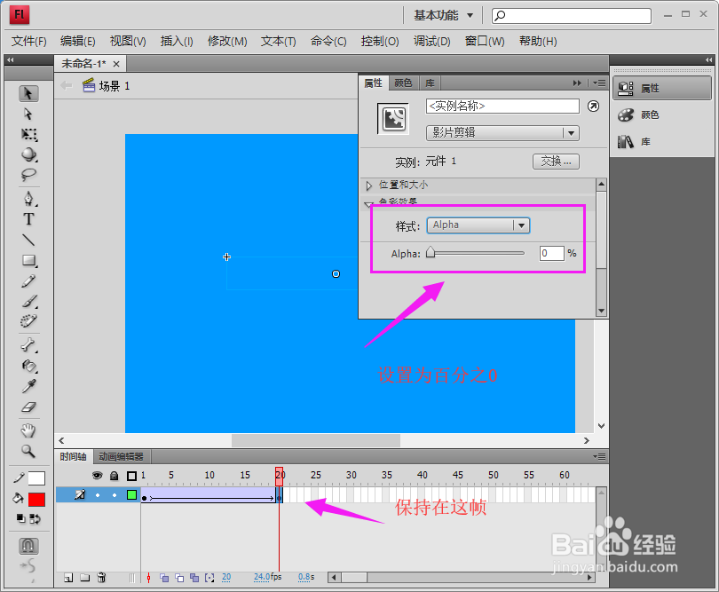Select the Subselection tool

pyautogui.click(x=28, y=114)
